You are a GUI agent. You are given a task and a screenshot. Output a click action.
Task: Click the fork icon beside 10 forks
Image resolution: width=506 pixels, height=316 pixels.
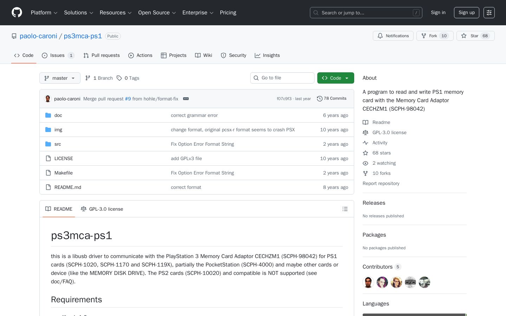point(365,173)
